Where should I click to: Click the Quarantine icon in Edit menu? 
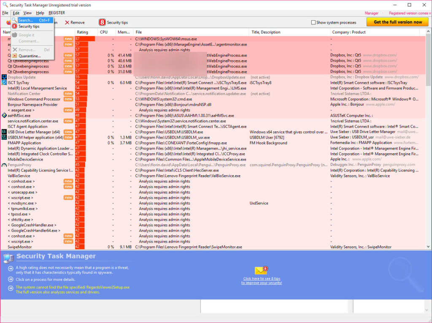15,56
